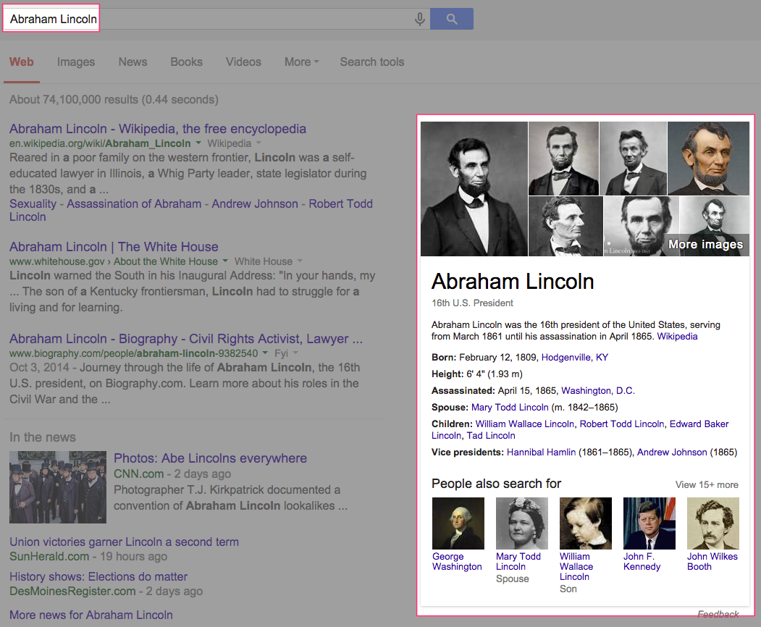761x627 pixels.
Task: Click William Wallace Lincoln portrait thumbnail
Action: point(585,523)
